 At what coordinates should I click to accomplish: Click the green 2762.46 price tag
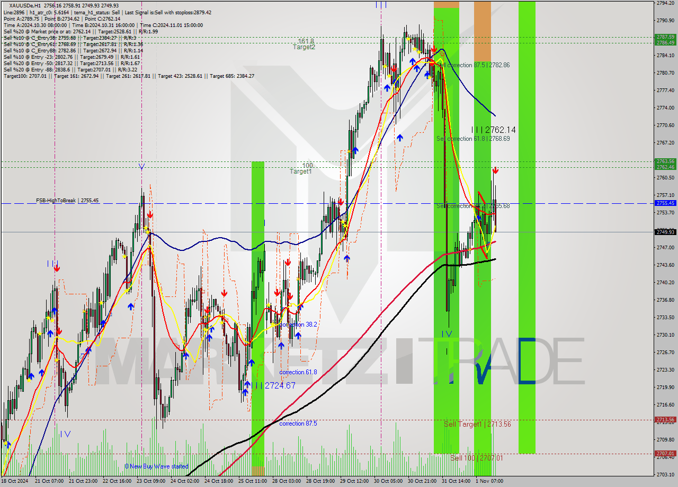(665, 167)
